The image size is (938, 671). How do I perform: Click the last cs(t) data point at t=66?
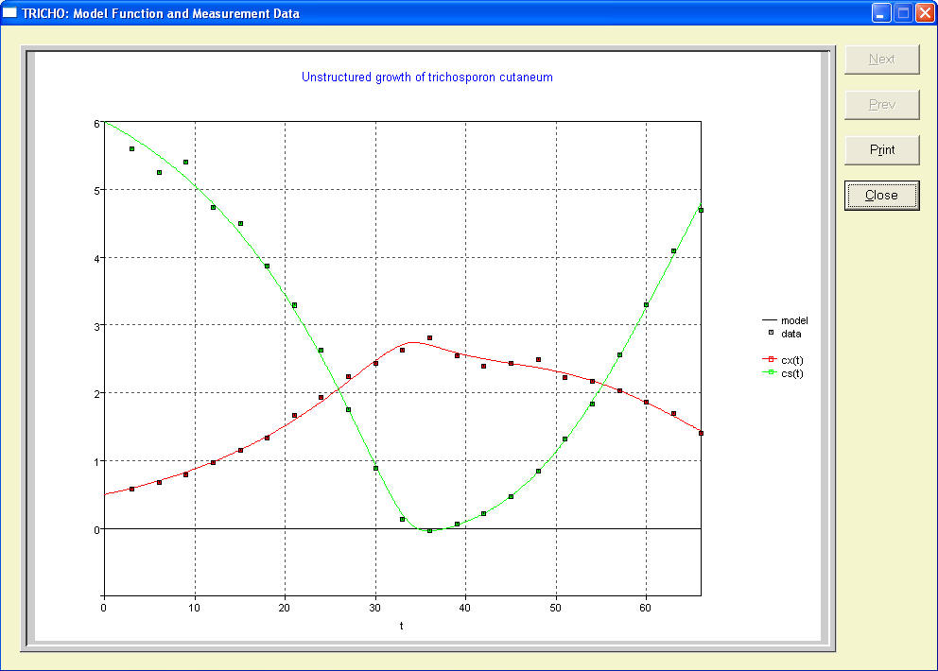[701, 210]
